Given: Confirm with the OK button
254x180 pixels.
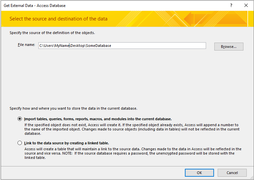Looking at the screenshot, I should (199, 172).
